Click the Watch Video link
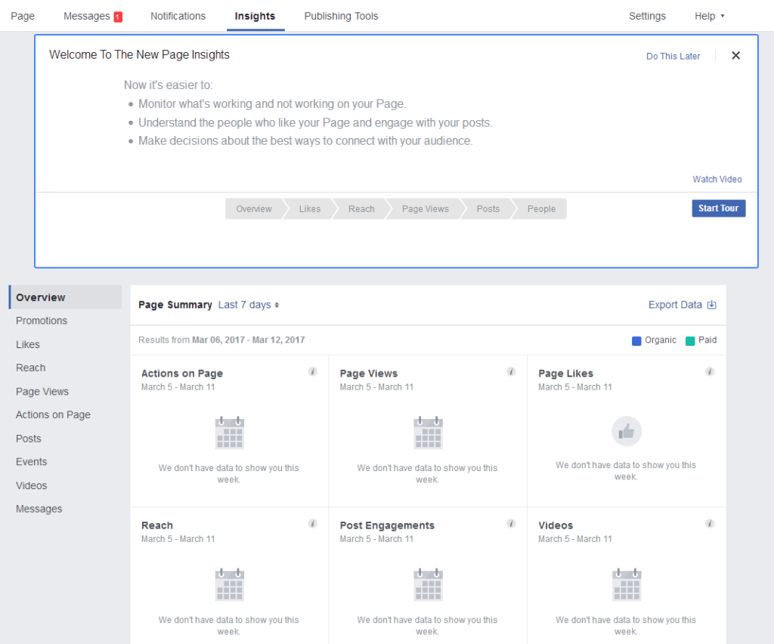Image resolution: width=774 pixels, height=644 pixels. [x=717, y=180]
